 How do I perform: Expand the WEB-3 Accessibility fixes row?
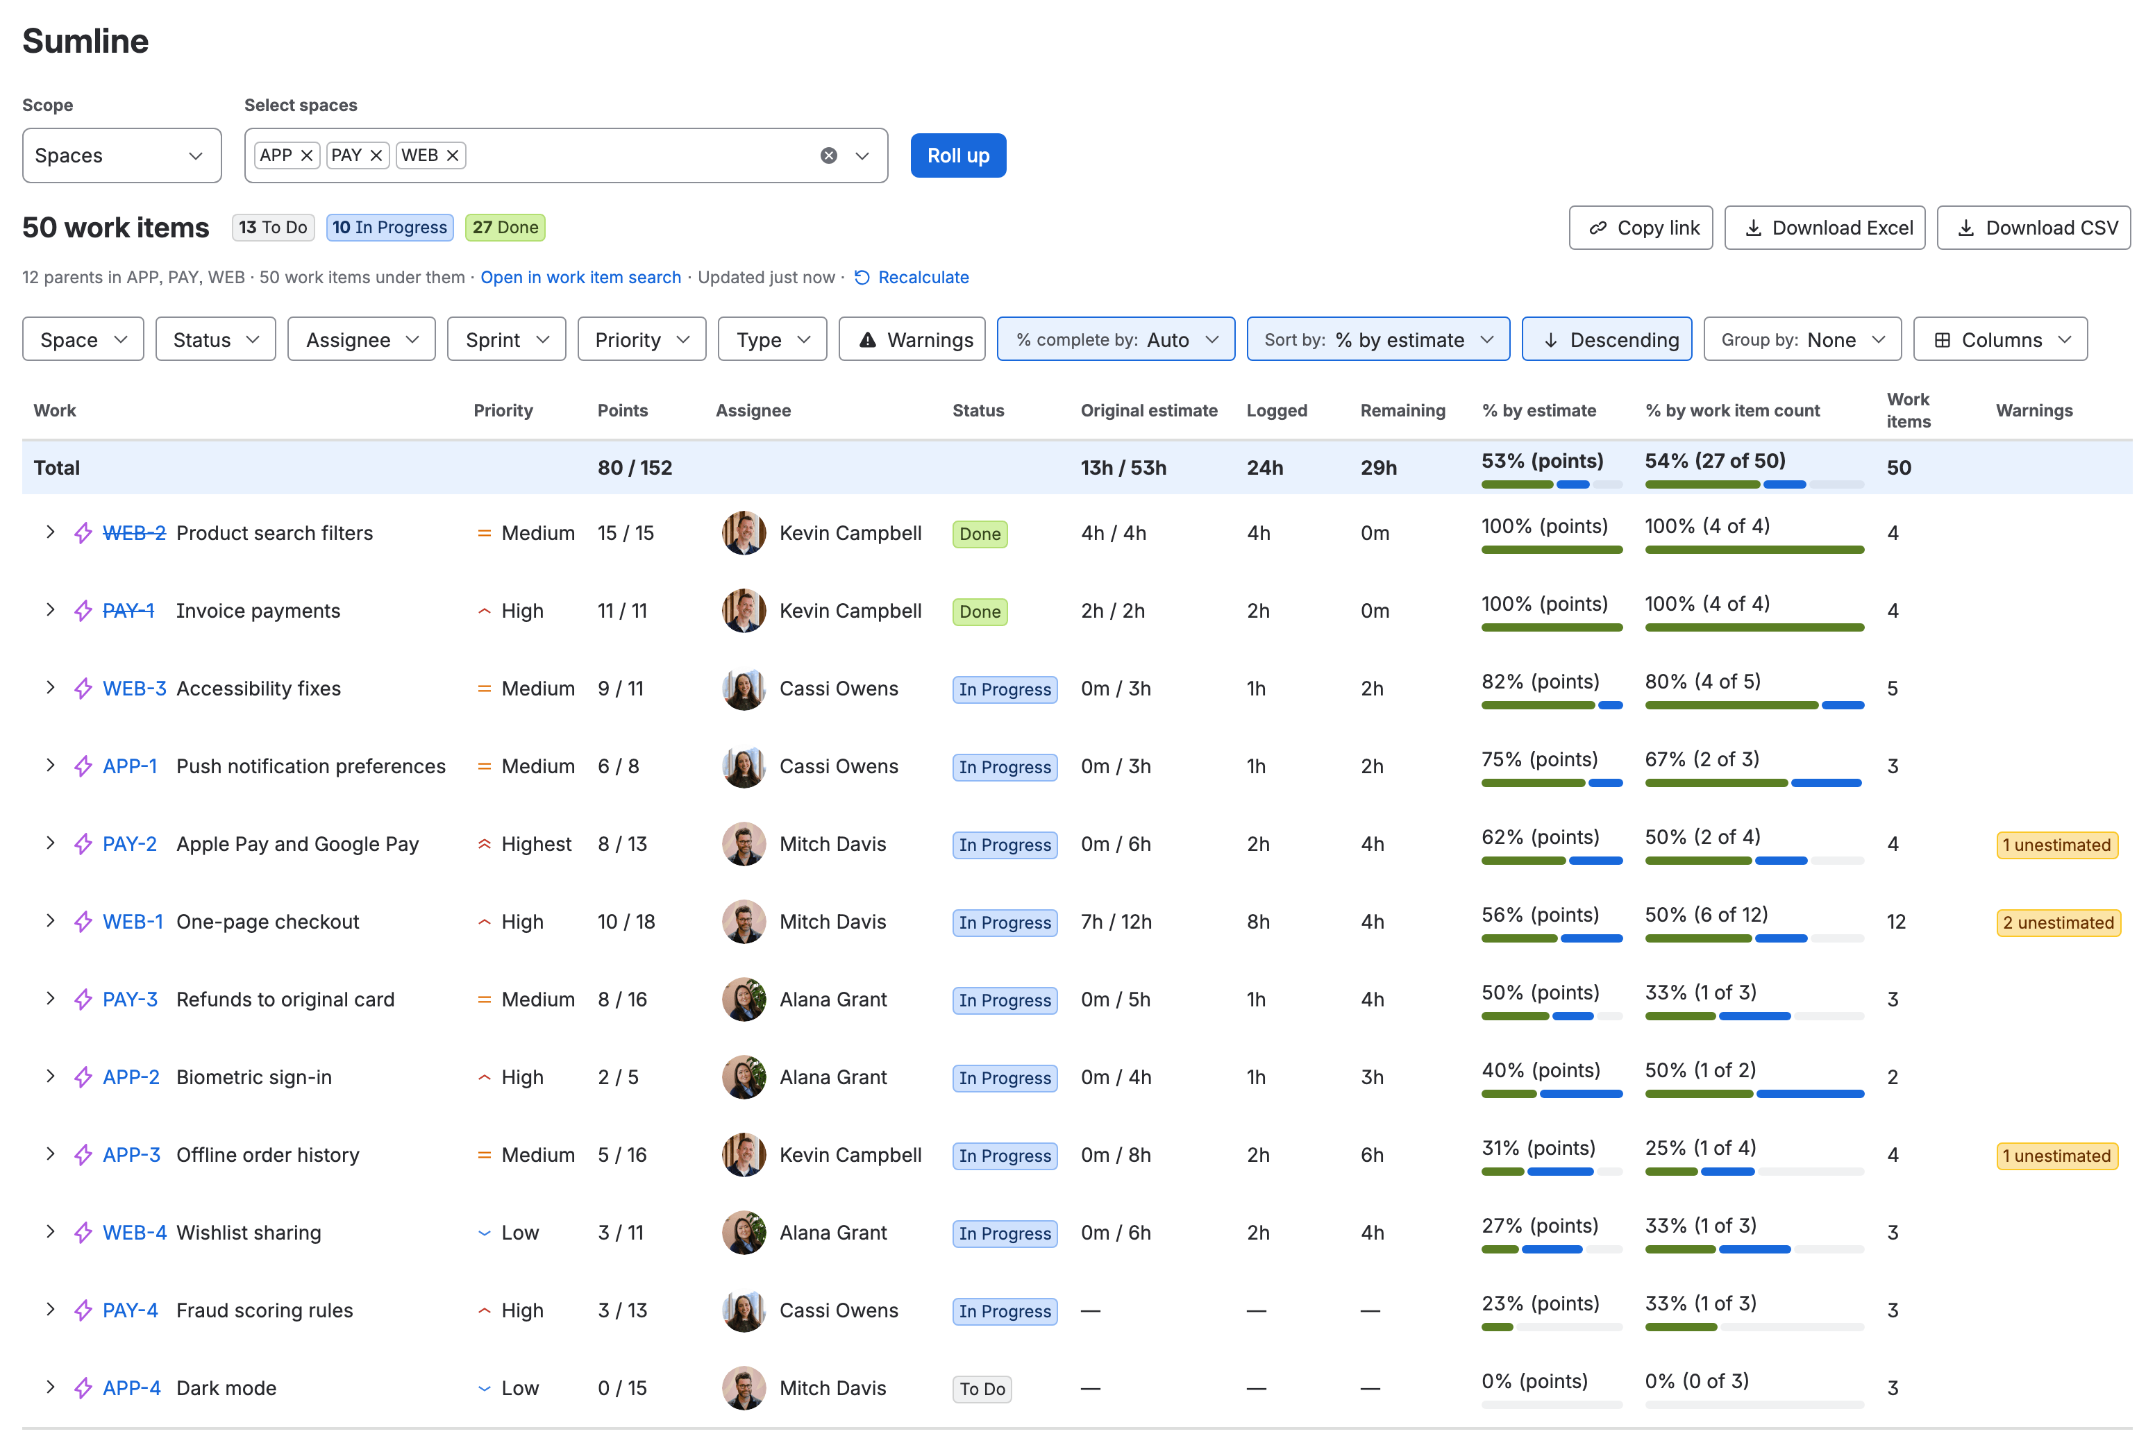pyautogui.click(x=50, y=688)
